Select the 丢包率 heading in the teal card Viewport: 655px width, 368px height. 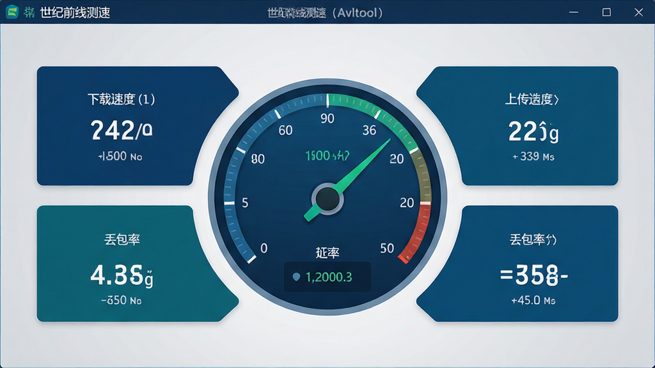tap(122, 240)
